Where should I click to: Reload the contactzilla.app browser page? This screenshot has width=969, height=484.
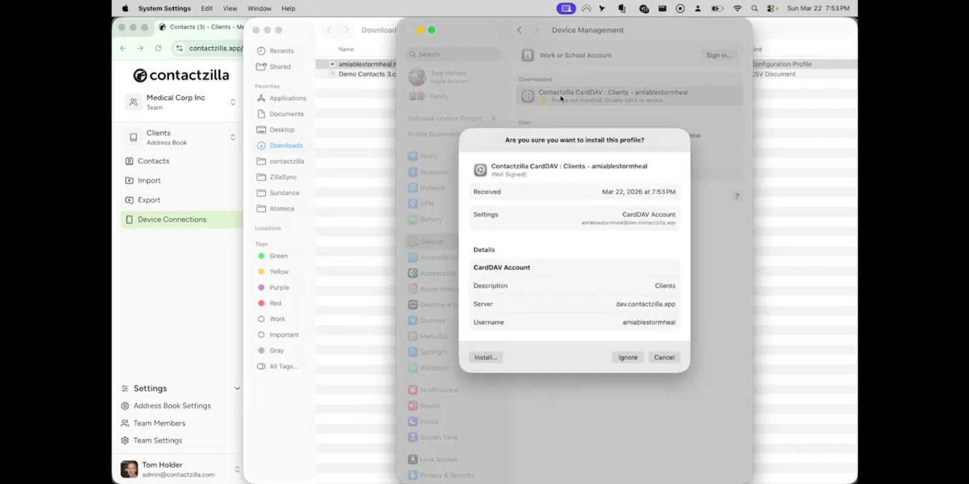158,48
